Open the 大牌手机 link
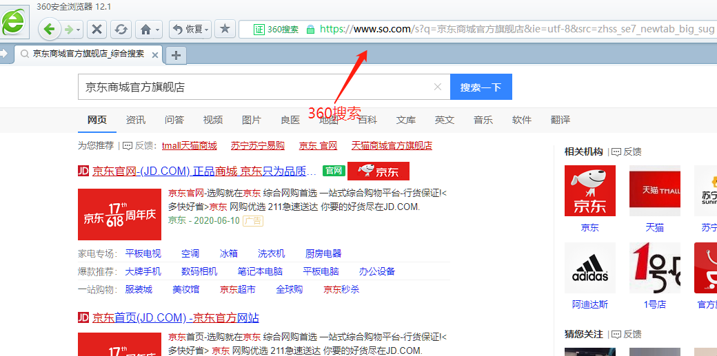The height and width of the screenshot is (356, 717). (x=143, y=271)
